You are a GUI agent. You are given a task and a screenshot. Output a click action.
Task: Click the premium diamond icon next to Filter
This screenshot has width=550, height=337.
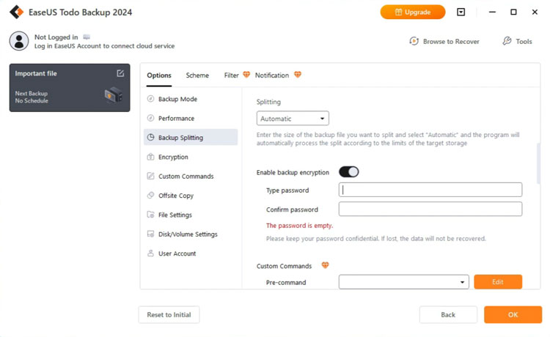pos(246,75)
